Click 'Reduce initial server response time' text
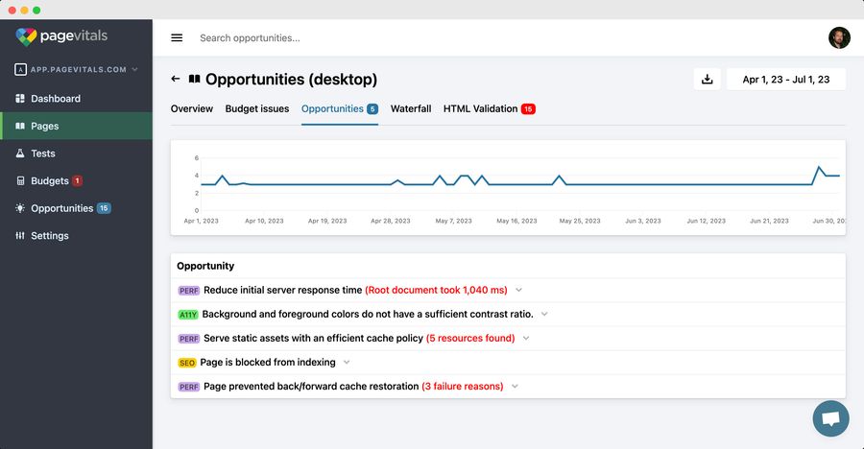The height and width of the screenshot is (449, 864). [x=282, y=290]
